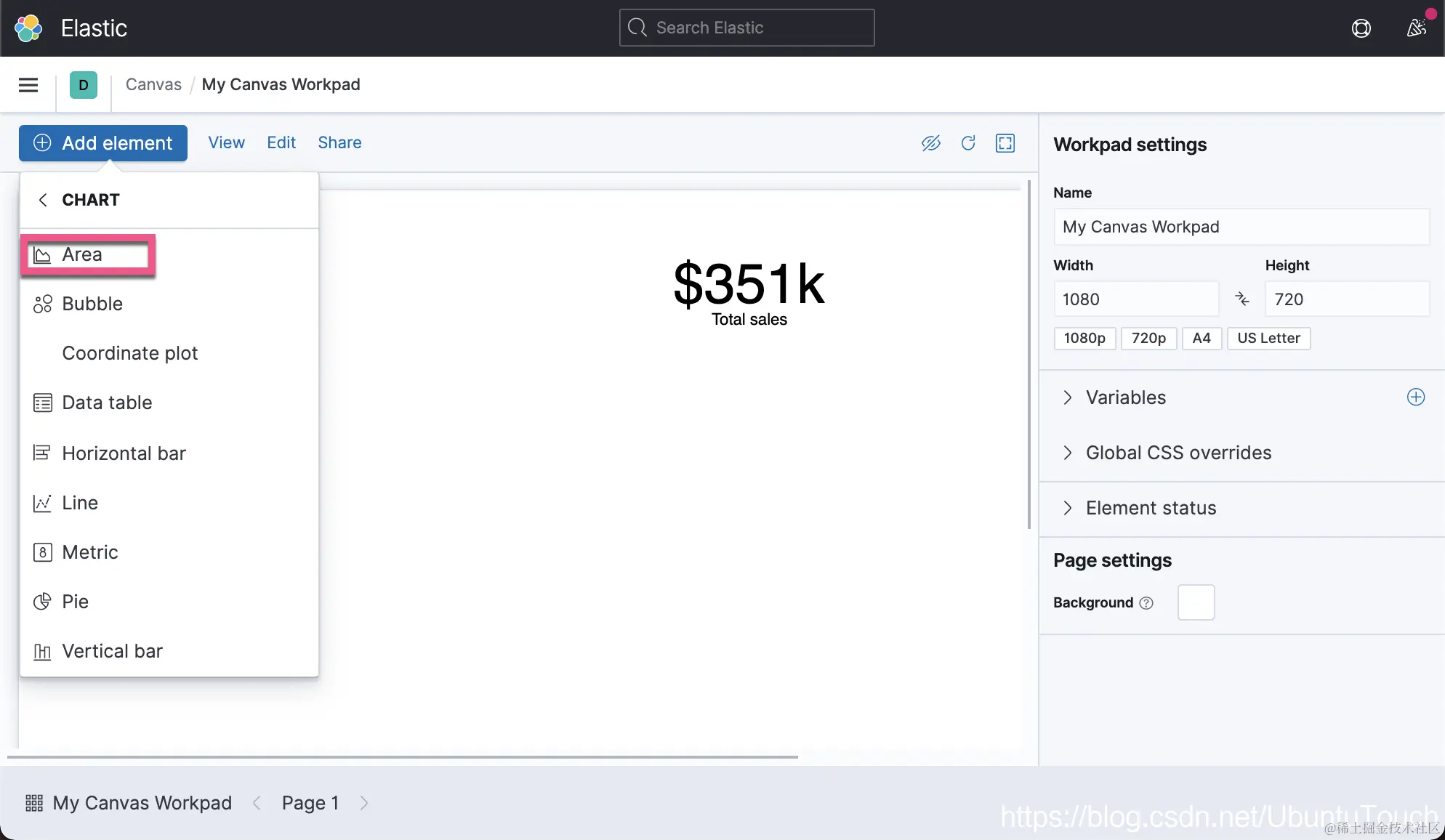The width and height of the screenshot is (1445, 840).
Task: Open the help menu icon
Action: pyautogui.click(x=1361, y=28)
